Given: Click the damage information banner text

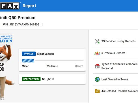Looking at the screenshot, I should click(x=6, y=39).
